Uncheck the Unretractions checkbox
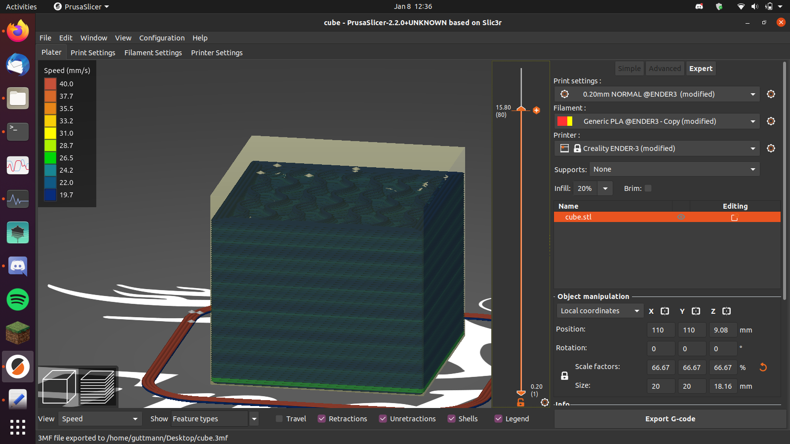 click(x=383, y=419)
